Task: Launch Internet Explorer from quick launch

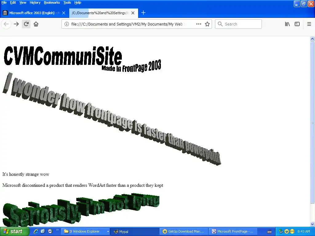Action: [36, 231]
